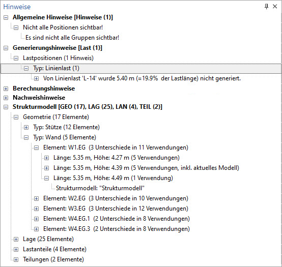Collapse the 'Nicht alle Positionen sichtbar!' node
This screenshot has height=267, width=282.
point(16,28)
